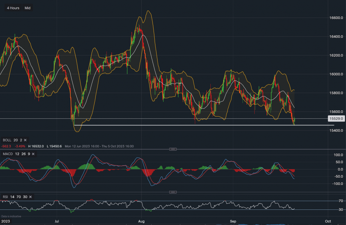The width and height of the screenshot is (346, 225).
Task: Remove the MACD indicator via its X icon
Action: pos(33,154)
